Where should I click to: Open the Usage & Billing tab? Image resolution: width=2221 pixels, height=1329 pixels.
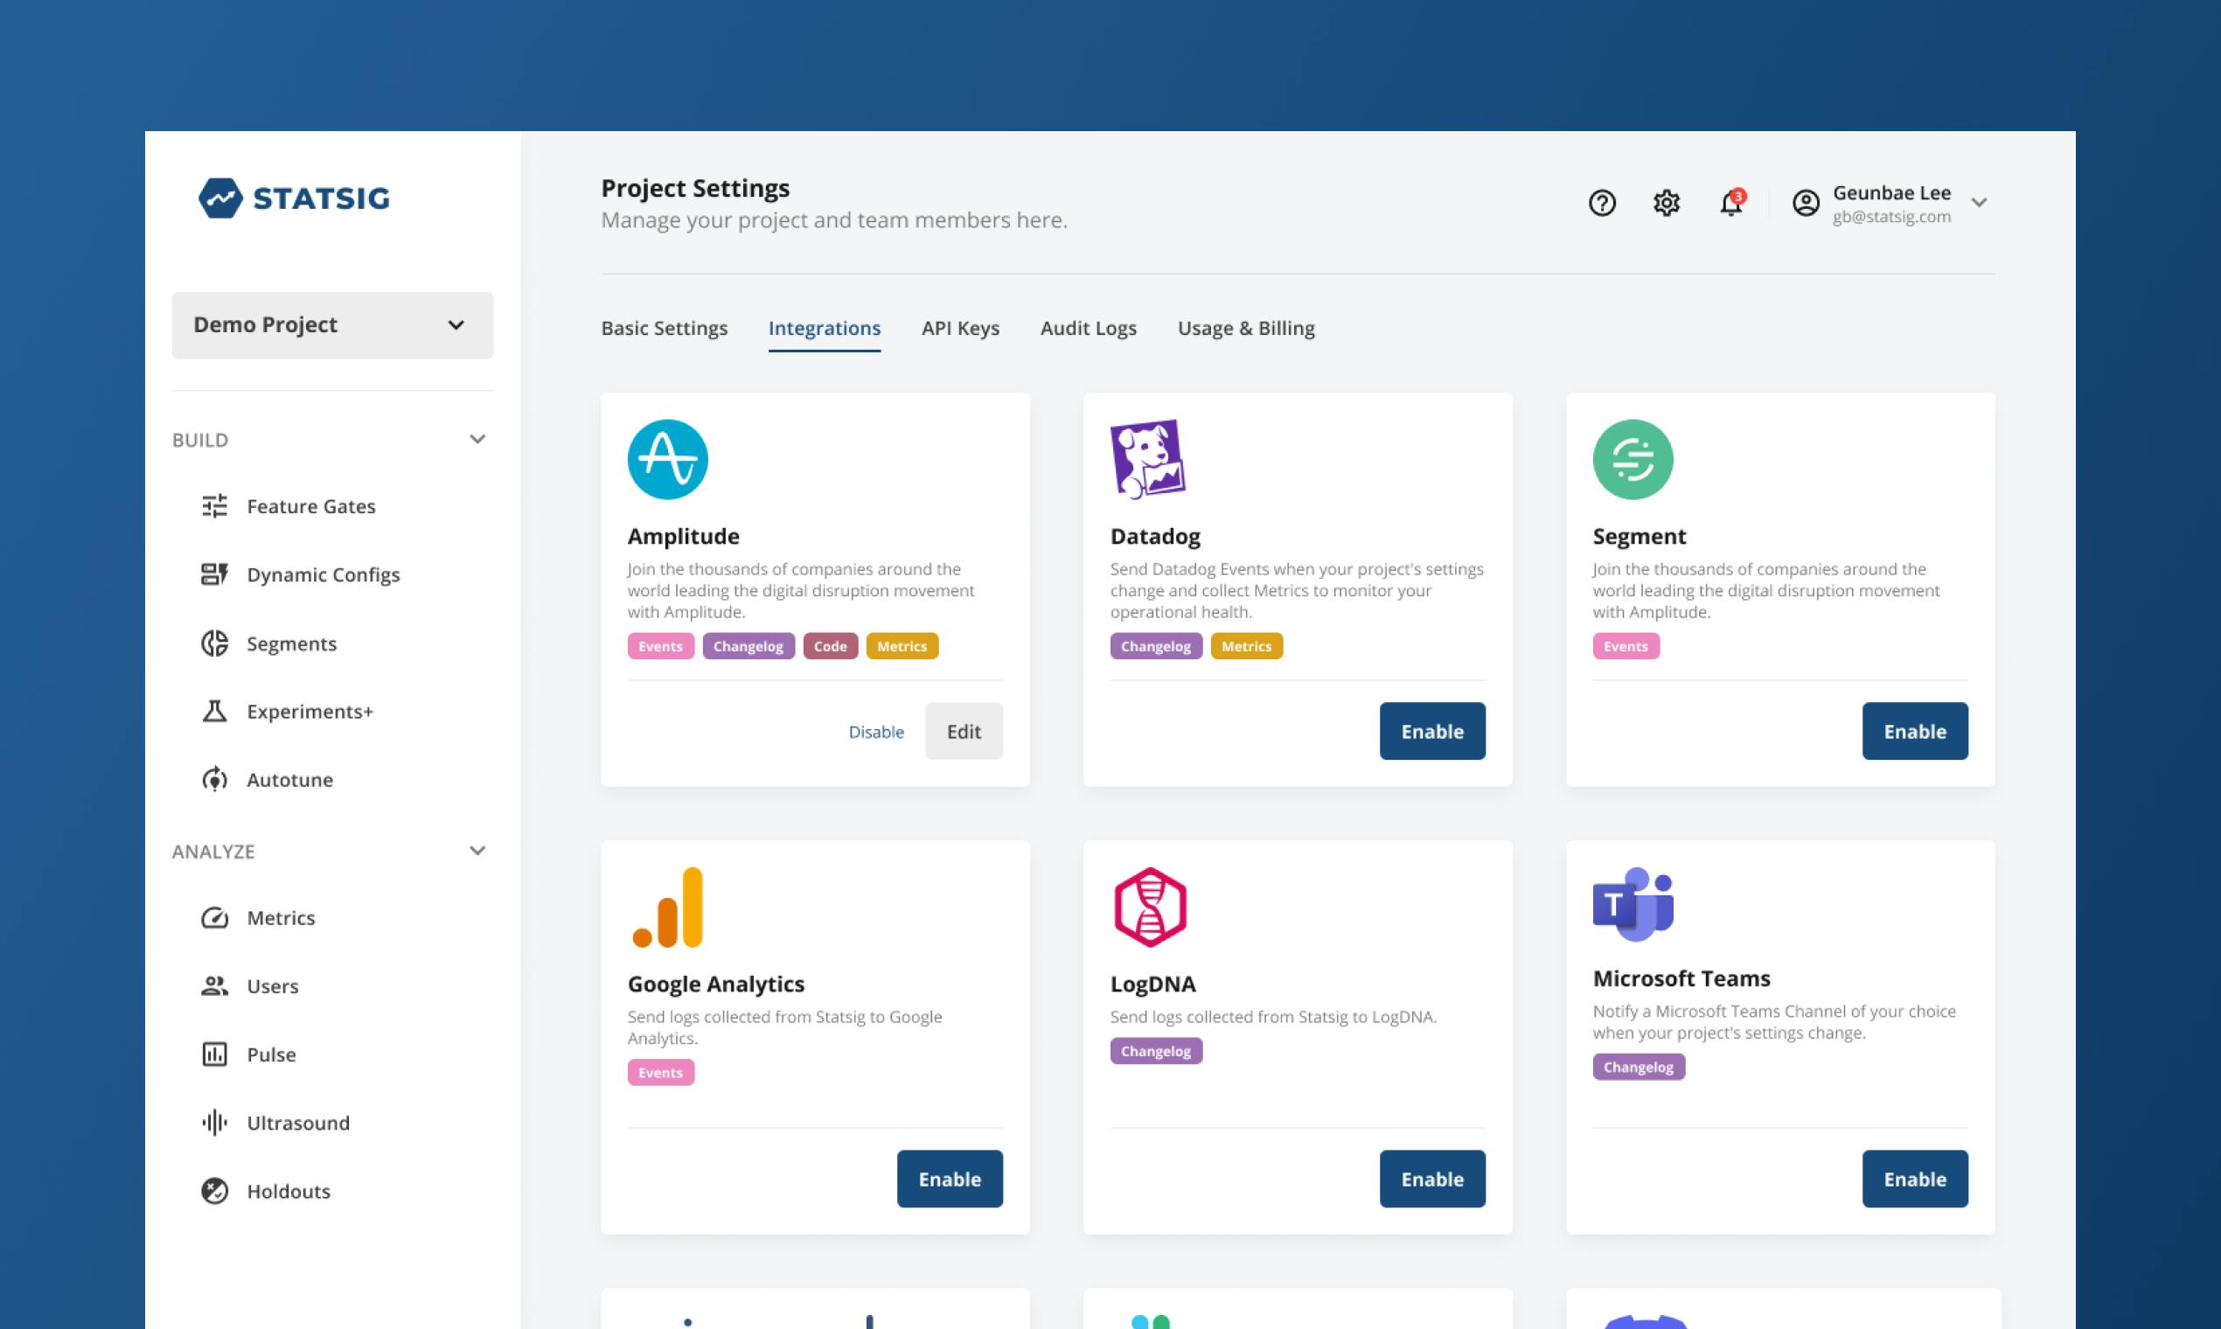pos(1246,328)
